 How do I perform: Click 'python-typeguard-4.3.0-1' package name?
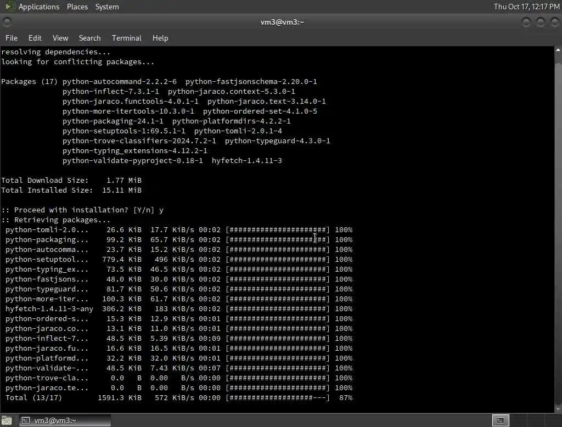[277, 141]
